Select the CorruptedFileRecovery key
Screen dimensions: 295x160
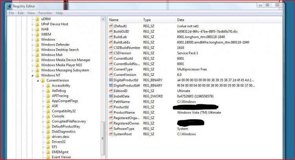pyautogui.click(x=69, y=121)
